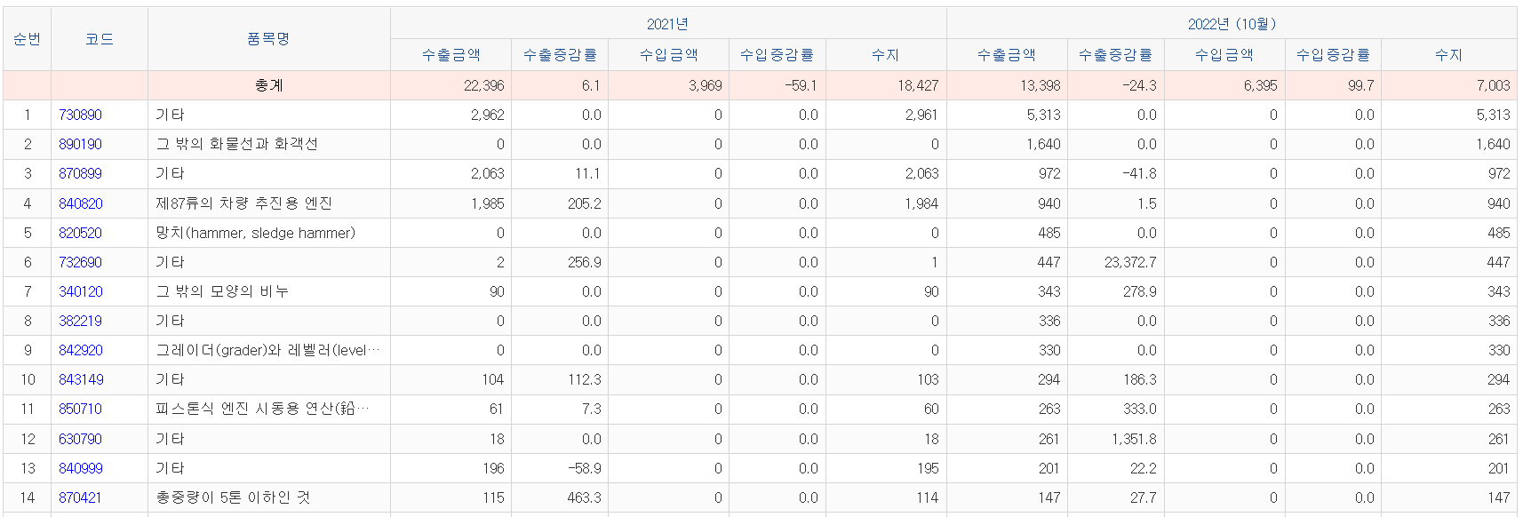Image resolution: width=1523 pixels, height=517 pixels.
Task: Click the code link 630790
Action: click(80, 439)
